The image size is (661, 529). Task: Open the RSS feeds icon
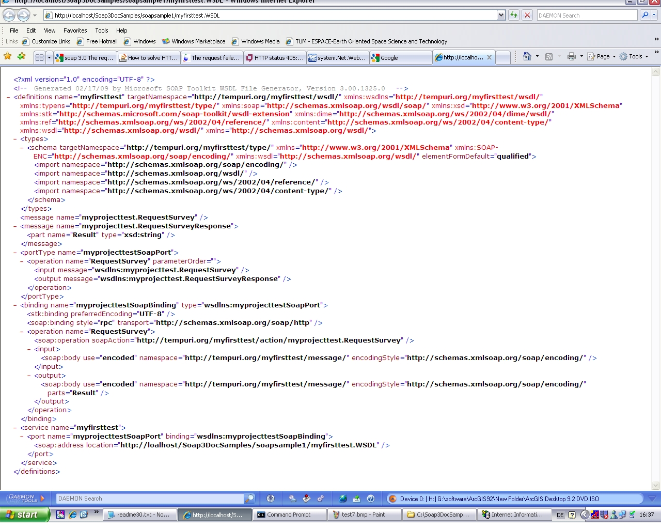coord(549,56)
